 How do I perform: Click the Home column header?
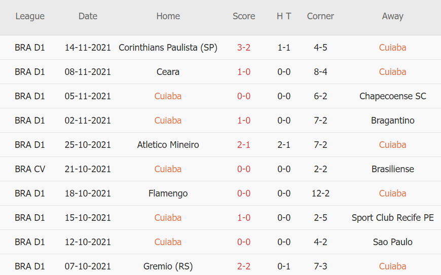(168, 16)
